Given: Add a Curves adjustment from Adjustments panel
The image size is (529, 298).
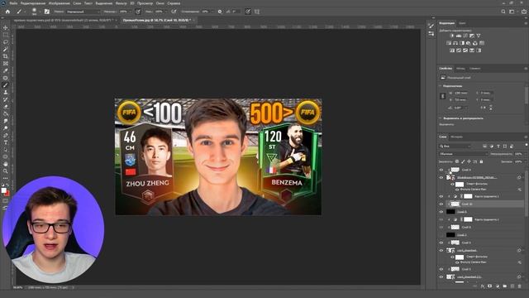Looking at the screenshot, I should 465,36.
